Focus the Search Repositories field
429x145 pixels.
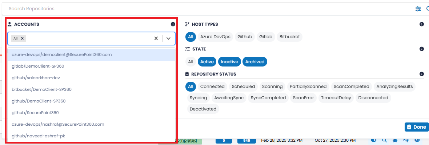click(x=208, y=9)
